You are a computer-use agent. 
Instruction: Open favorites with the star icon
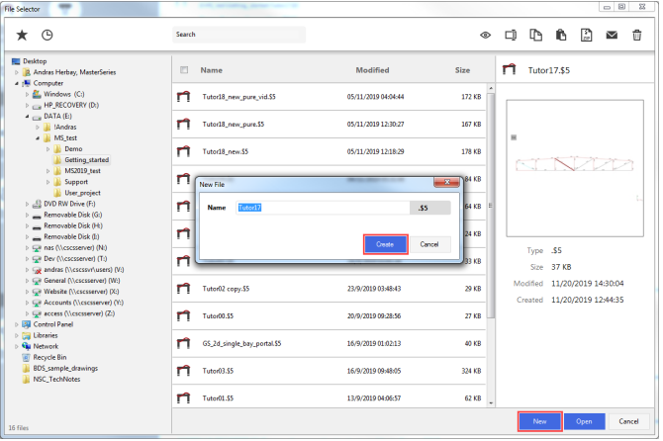(22, 35)
